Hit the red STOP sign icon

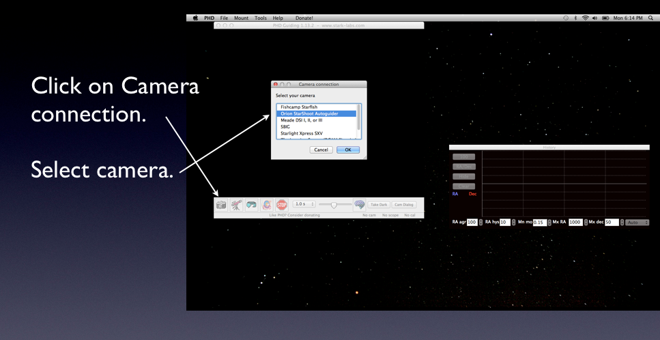coord(282,204)
